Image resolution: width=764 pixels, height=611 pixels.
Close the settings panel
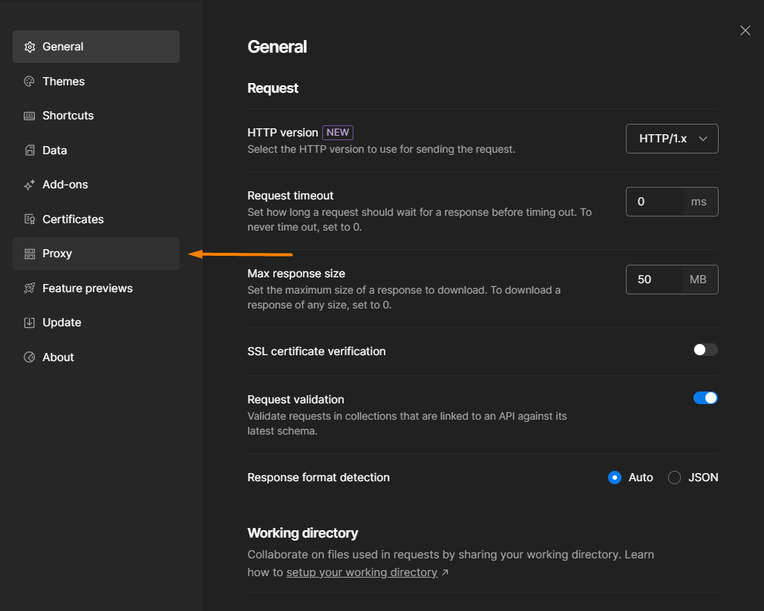click(x=745, y=30)
